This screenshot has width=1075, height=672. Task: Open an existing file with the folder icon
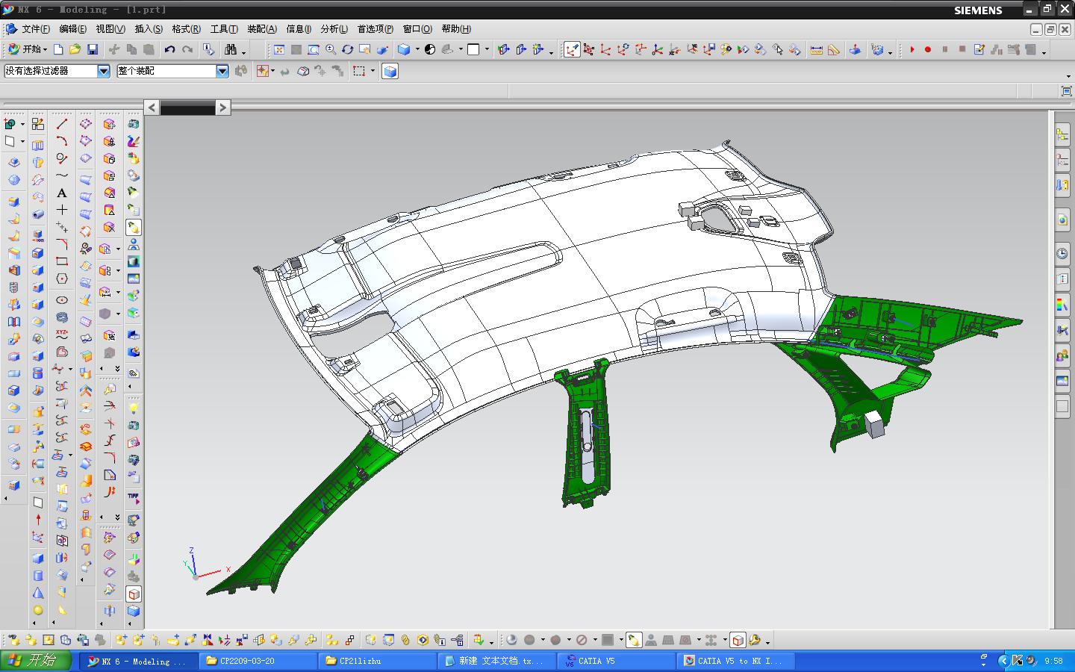(x=75, y=49)
